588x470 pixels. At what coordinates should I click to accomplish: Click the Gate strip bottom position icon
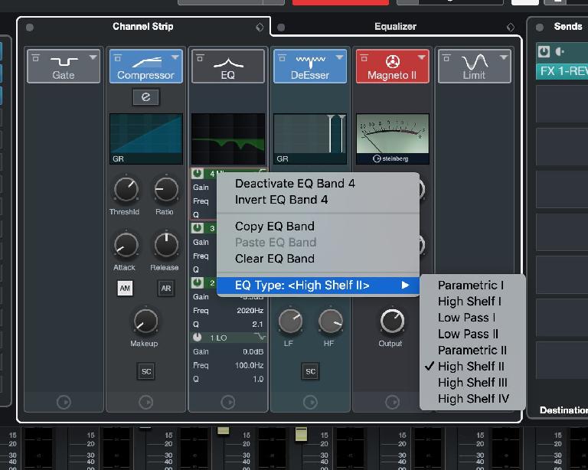[64, 402]
